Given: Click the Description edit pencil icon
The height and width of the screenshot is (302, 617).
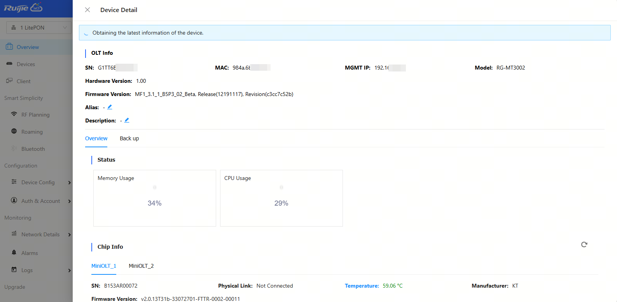Looking at the screenshot, I should pos(127,120).
